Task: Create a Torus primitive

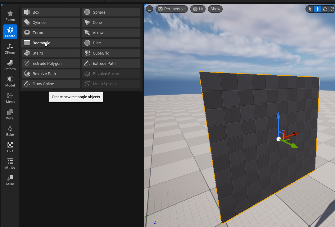Action: (51, 33)
